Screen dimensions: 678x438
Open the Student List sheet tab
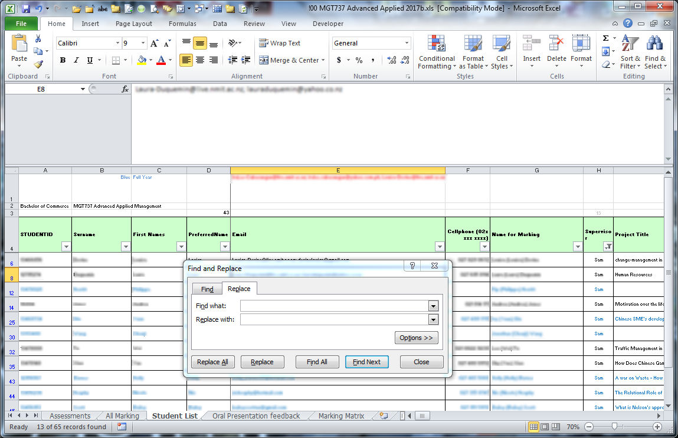174,416
